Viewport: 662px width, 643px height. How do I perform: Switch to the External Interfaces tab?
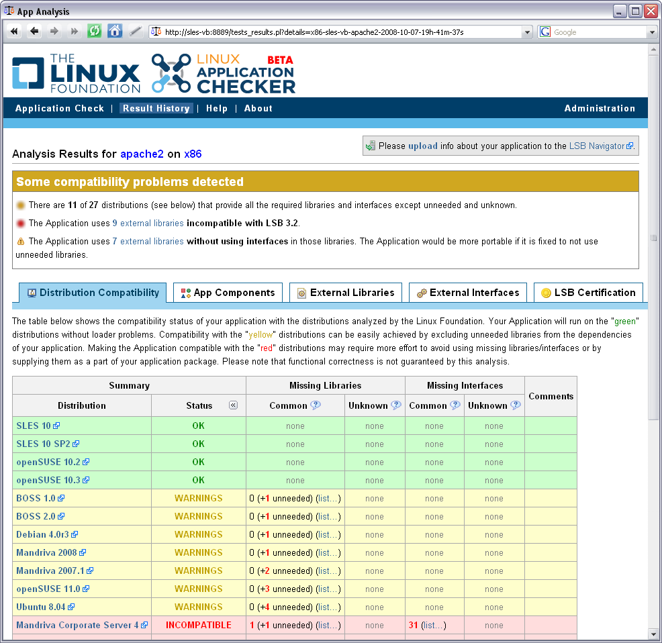pyautogui.click(x=468, y=293)
